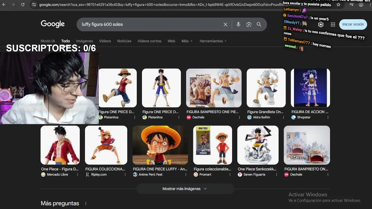The image size is (372, 209).
Task: Open Seven Figuarts Senkozekkei thumbnail
Action: 258,145
